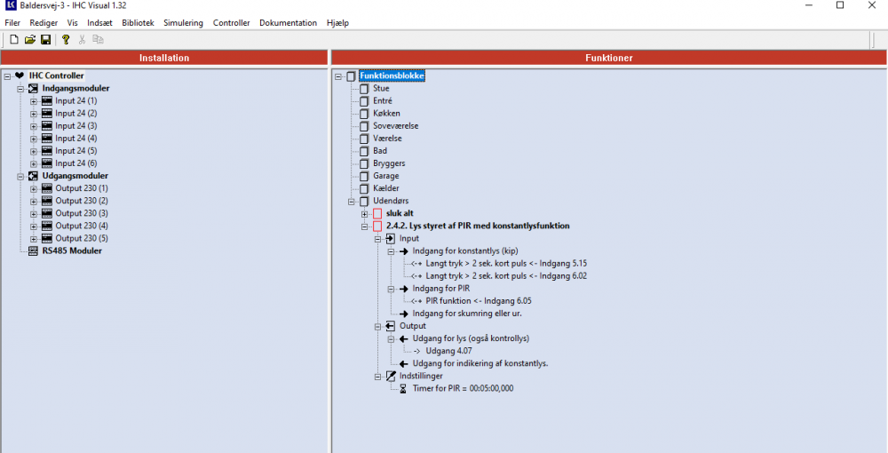
Task: Open the Bibliotek menu
Action: click(138, 22)
